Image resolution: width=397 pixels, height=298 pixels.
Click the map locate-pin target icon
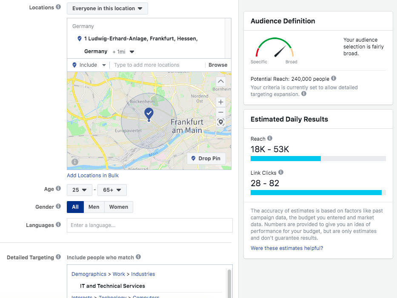[221, 122]
